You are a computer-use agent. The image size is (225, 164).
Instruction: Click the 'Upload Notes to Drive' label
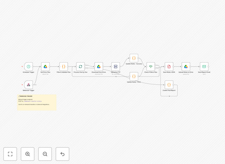[186, 72]
